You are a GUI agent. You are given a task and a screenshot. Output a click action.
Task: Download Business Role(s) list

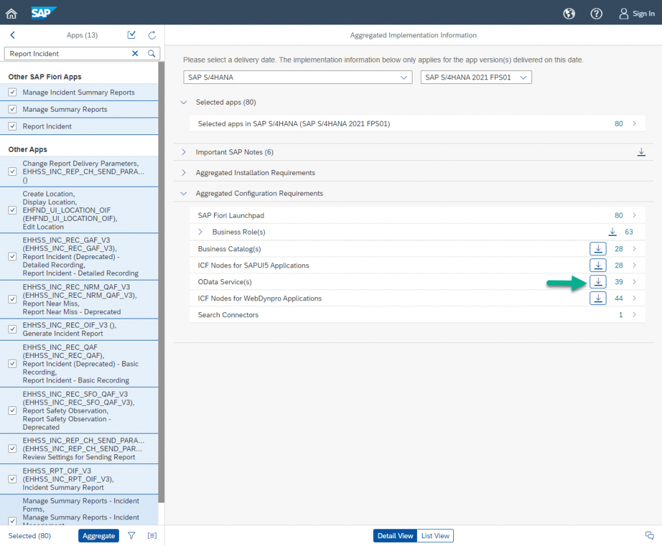(612, 232)
